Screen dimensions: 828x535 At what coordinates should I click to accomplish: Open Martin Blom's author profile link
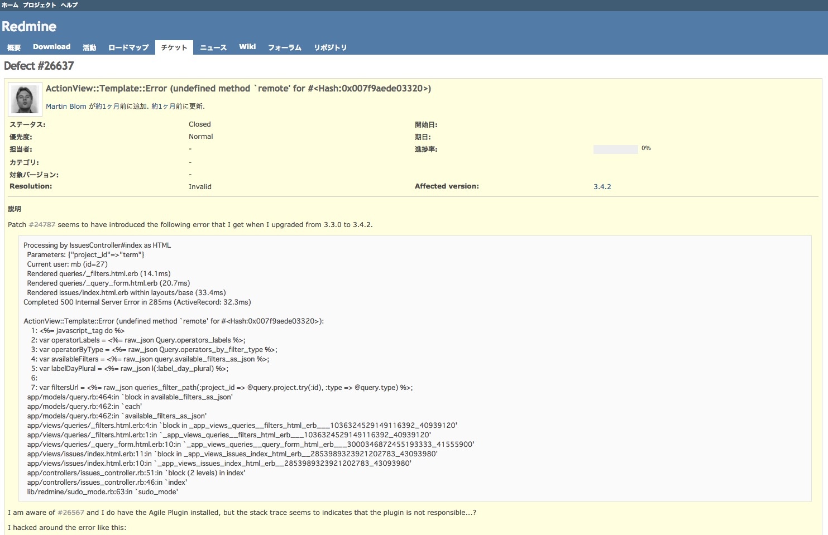[x=66, y=107]
